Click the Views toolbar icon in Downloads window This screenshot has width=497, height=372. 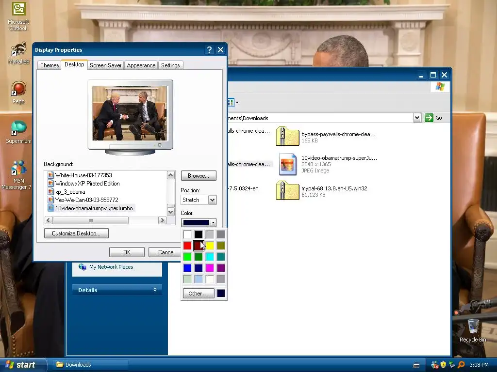[231, 103]
